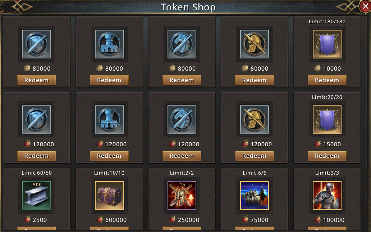Image resolution: width=371 pixels, height=232 pixels.
Task: Select the 120000 red-token horse head badge
Action: click(x=182, y=120)
